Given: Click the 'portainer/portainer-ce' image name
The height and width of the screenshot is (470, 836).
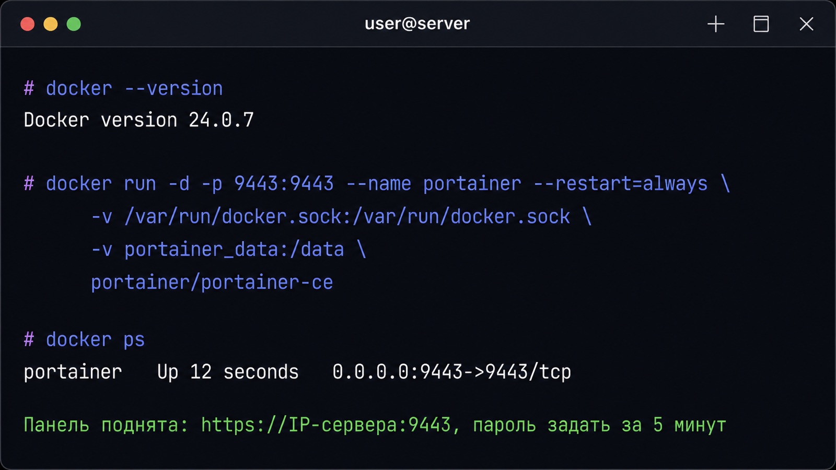Looking at the screenshot, I should (212, 283).
